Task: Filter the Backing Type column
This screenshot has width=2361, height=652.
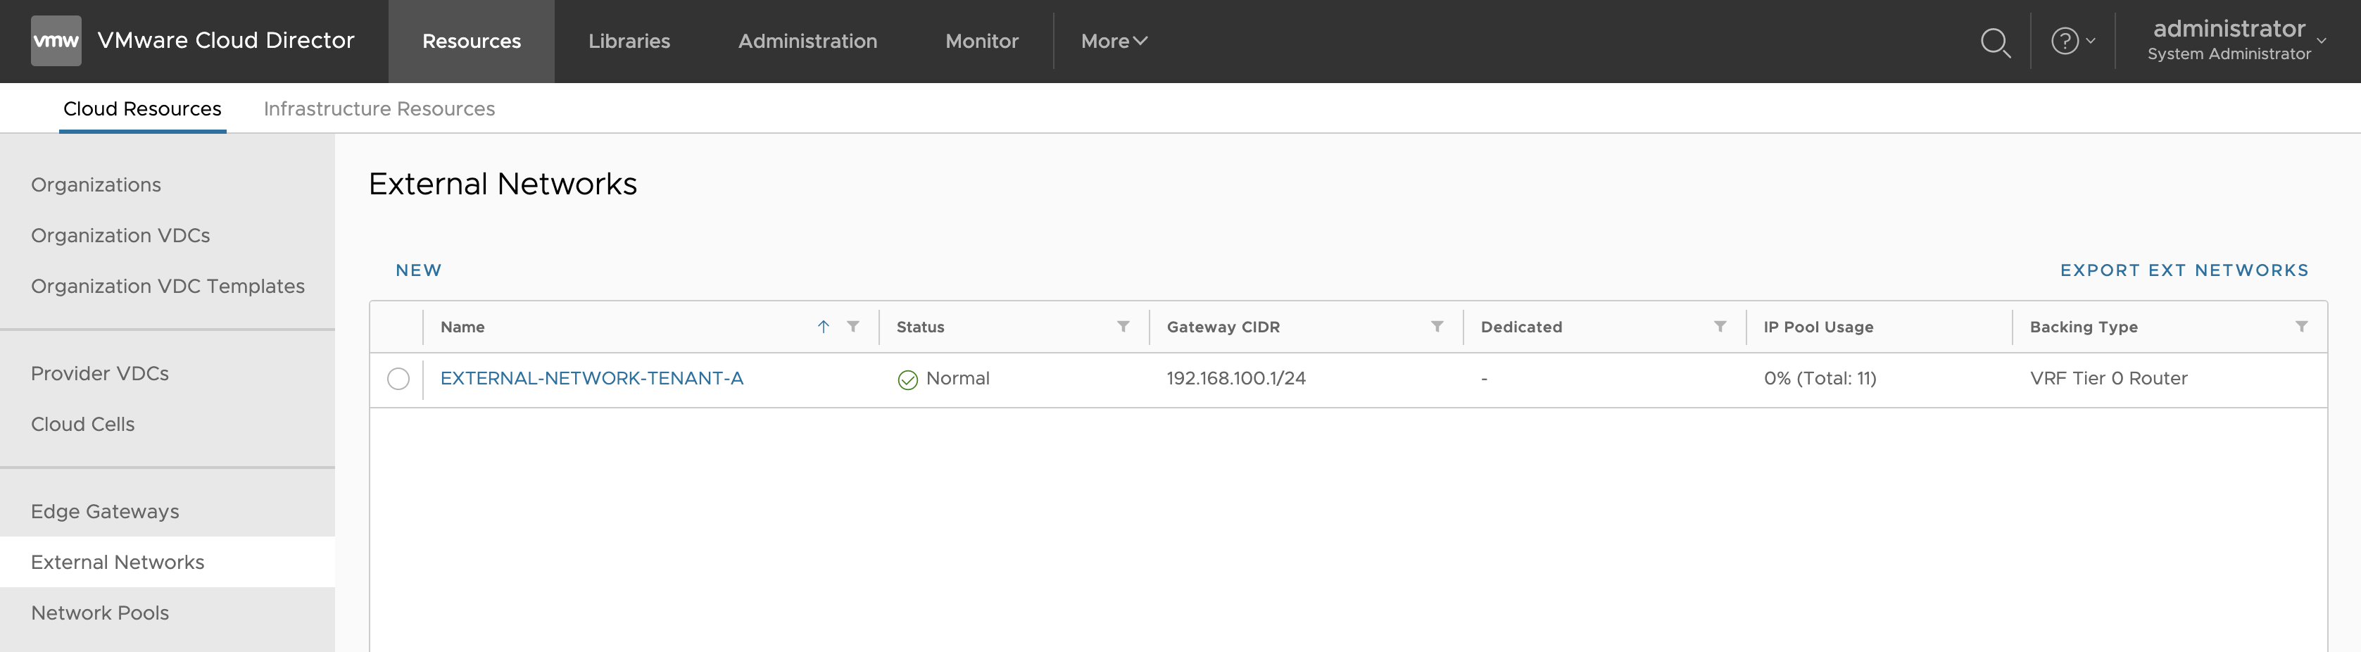Action: [x=2301, y=327]
